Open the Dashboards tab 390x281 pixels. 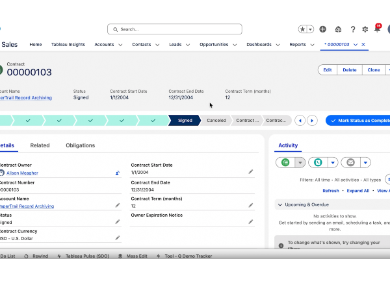(x=259, y=44)
